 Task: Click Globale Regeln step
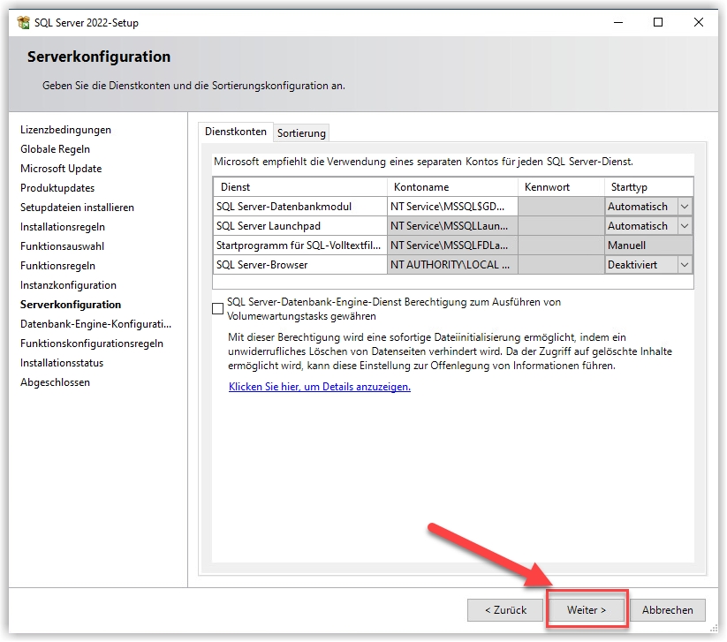coord(55,149)
